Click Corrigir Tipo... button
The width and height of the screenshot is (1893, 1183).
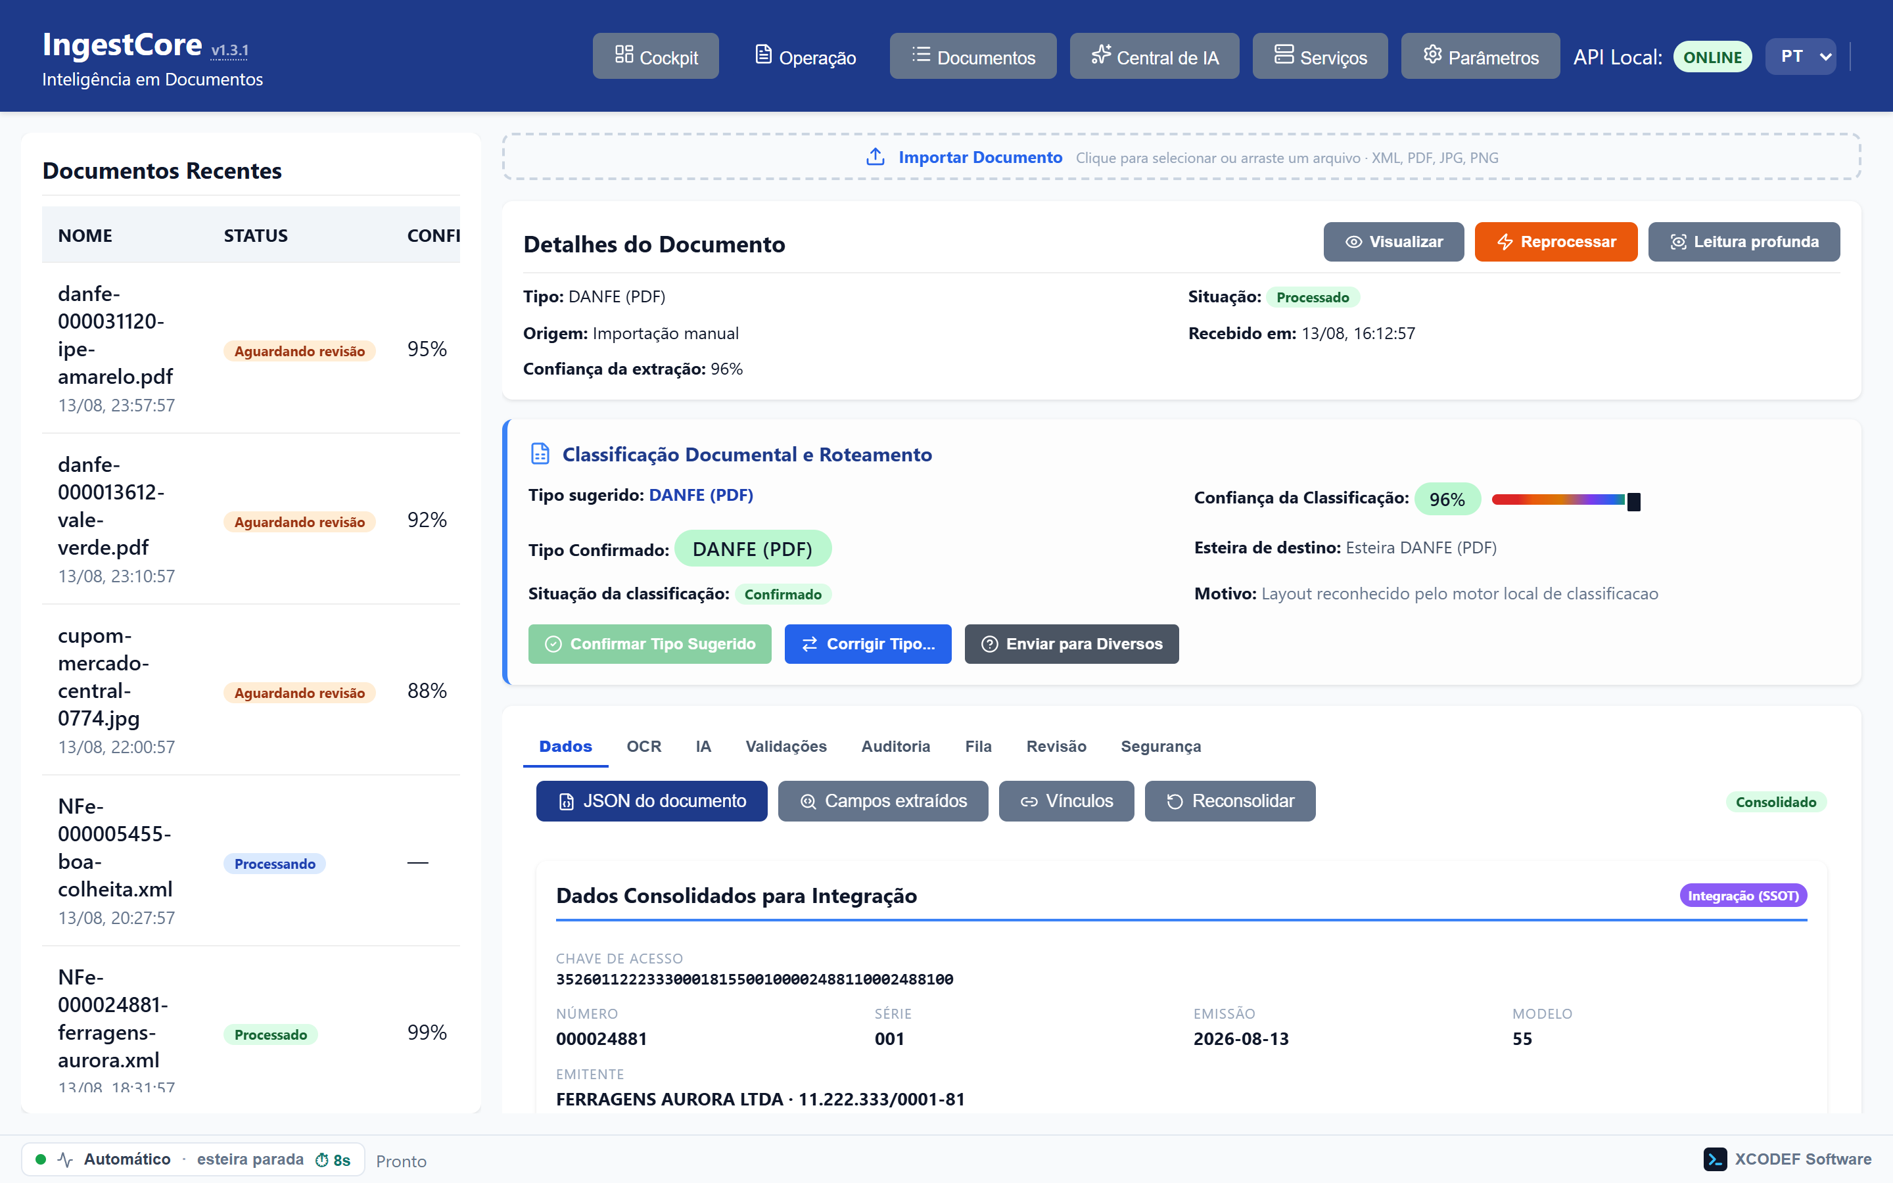868,644
